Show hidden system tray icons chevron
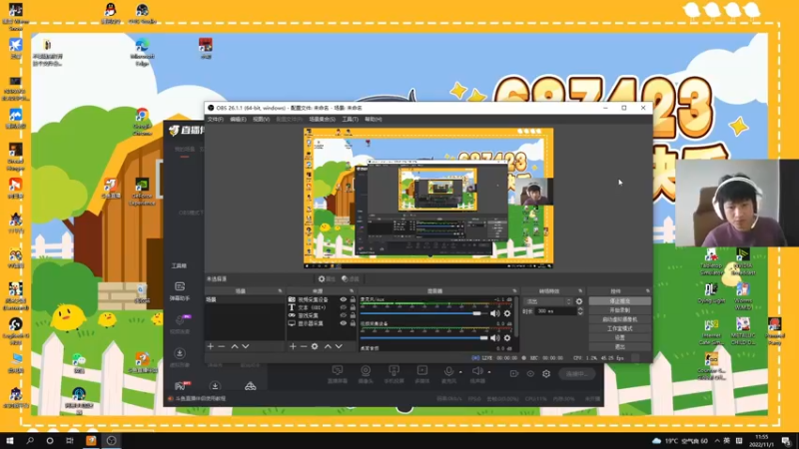Screen dimensions: 799x449 click(717, 441)
